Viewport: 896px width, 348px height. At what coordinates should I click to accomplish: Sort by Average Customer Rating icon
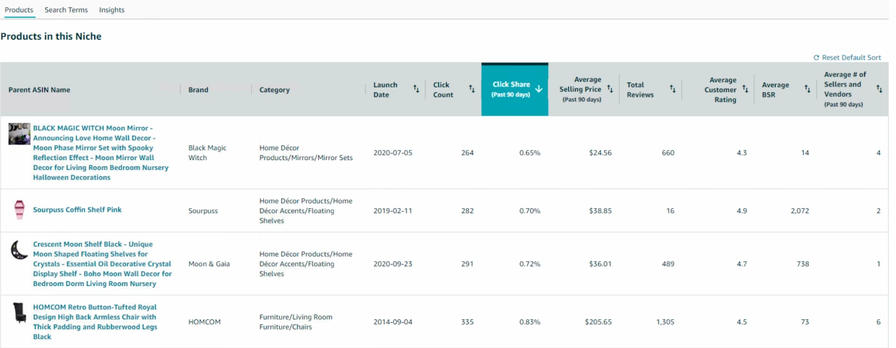(745, 89)
